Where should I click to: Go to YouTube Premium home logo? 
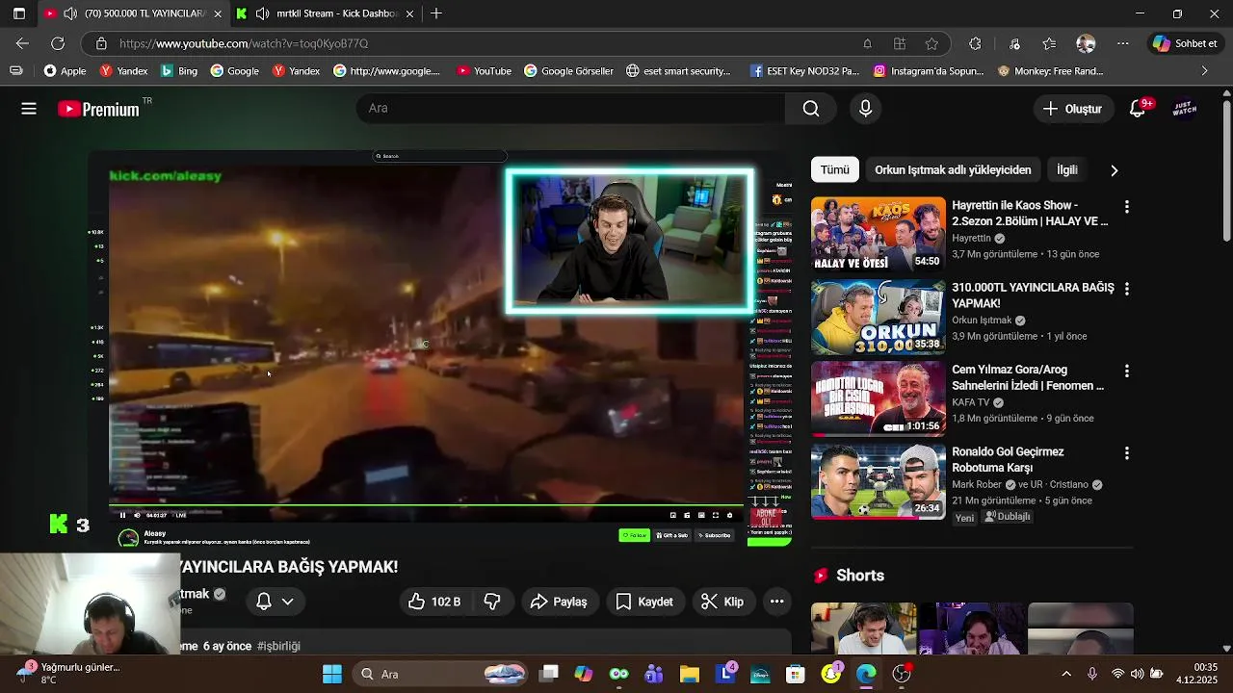pos(99,109)
